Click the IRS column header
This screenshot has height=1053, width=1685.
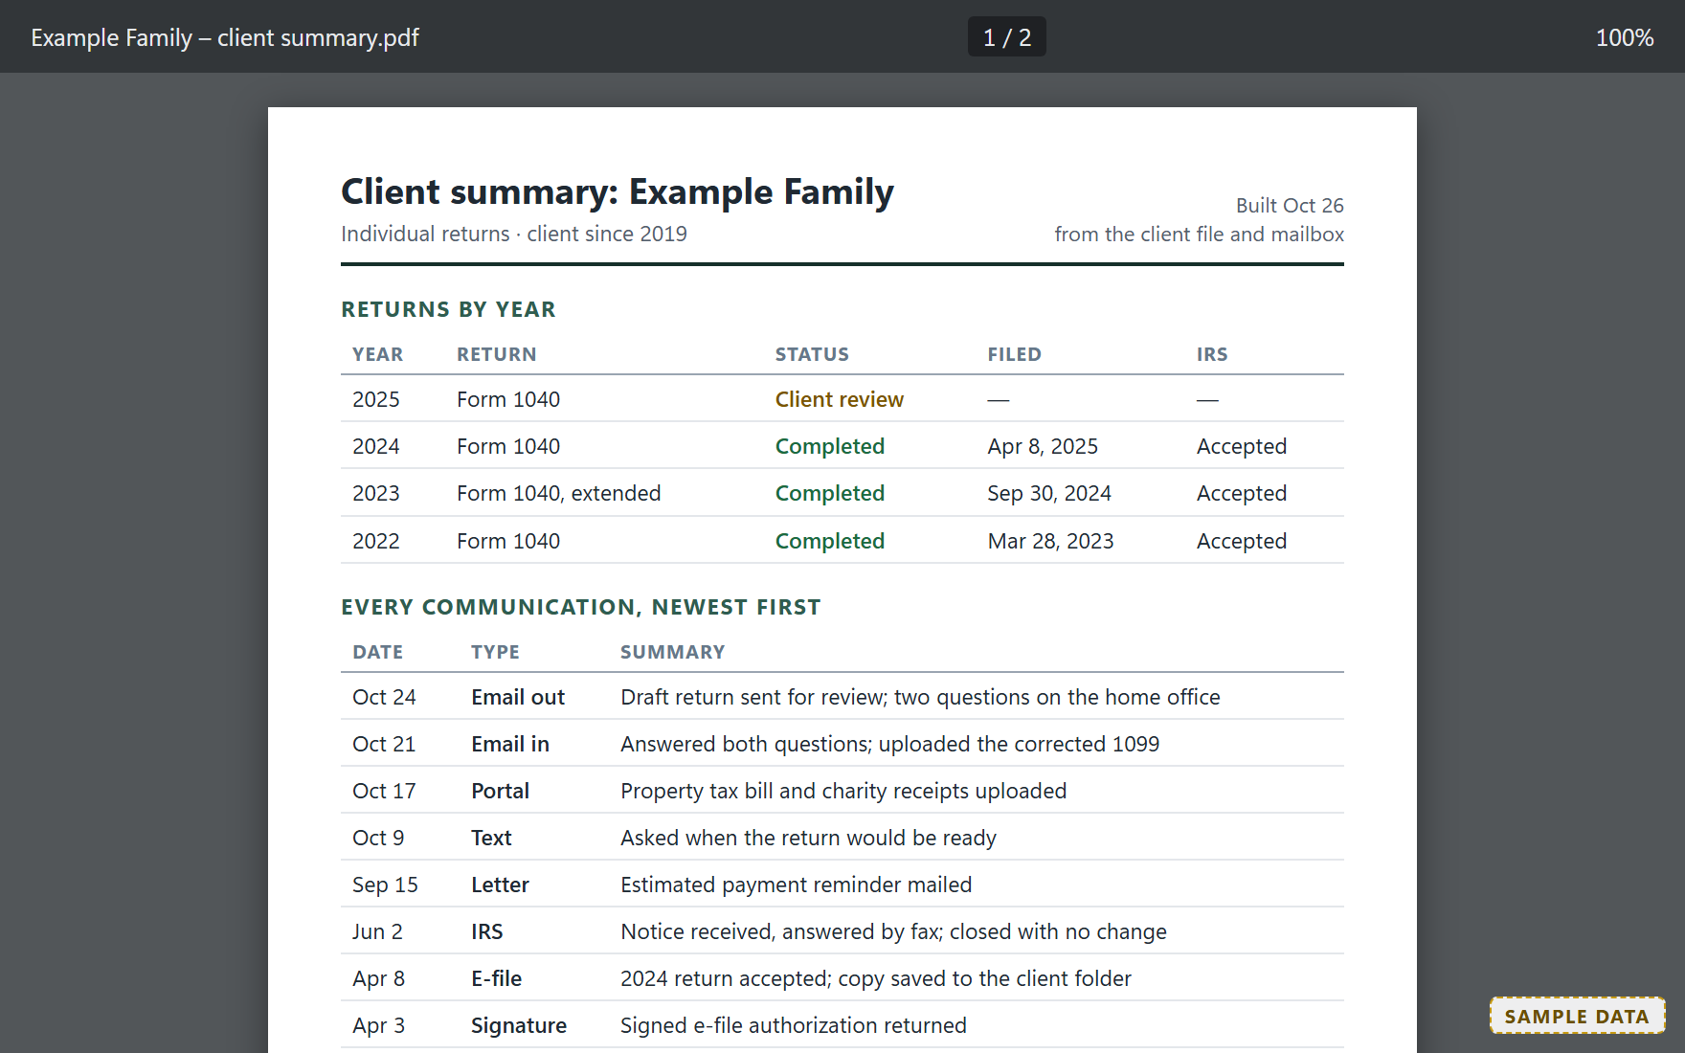(1212, 354)
